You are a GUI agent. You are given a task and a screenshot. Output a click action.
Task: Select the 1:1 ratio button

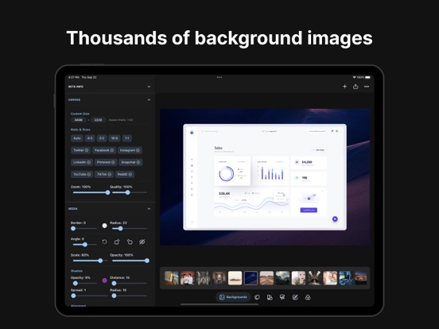[x=126, y=138]
